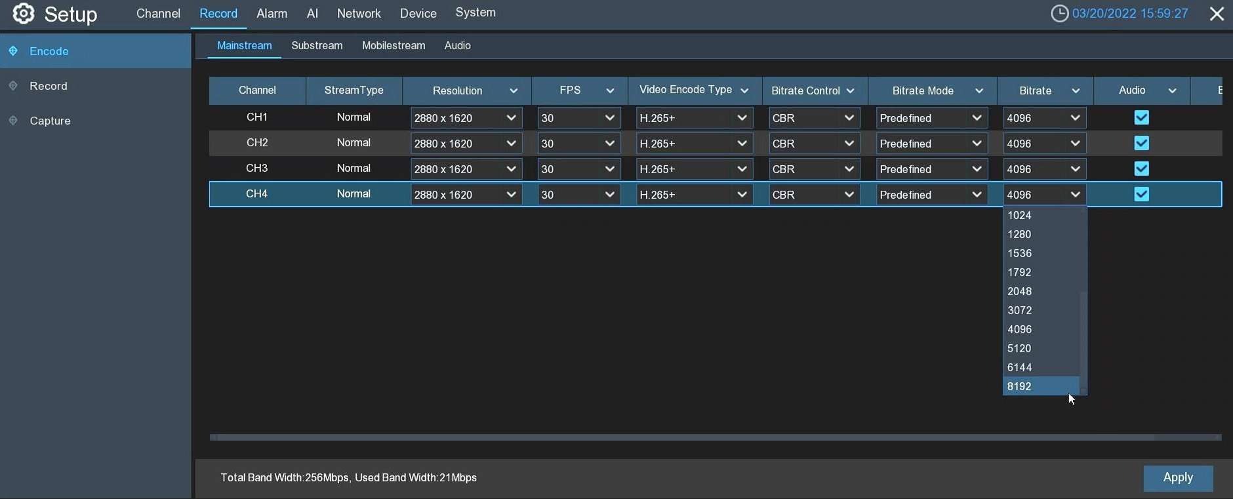1233x499 pixels.
Task: Expand the Resolution column header dropdown
Action: 514,90
